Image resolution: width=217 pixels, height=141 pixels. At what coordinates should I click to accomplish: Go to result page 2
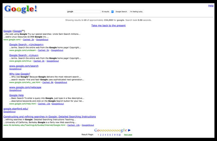101,135
